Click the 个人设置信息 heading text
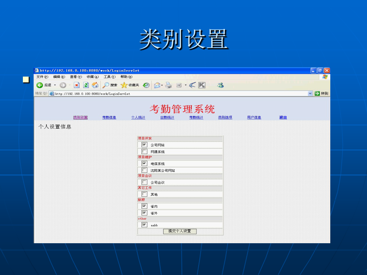 55,127
